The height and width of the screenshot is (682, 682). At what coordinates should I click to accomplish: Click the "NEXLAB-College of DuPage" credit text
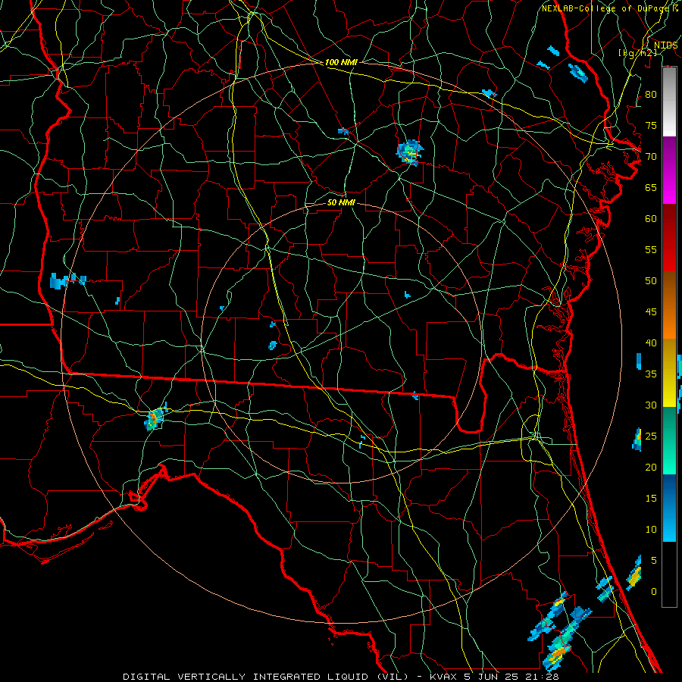tap(605, 8)
